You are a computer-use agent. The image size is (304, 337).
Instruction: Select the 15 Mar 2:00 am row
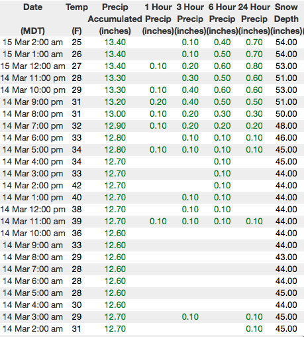tap(152, 42)
